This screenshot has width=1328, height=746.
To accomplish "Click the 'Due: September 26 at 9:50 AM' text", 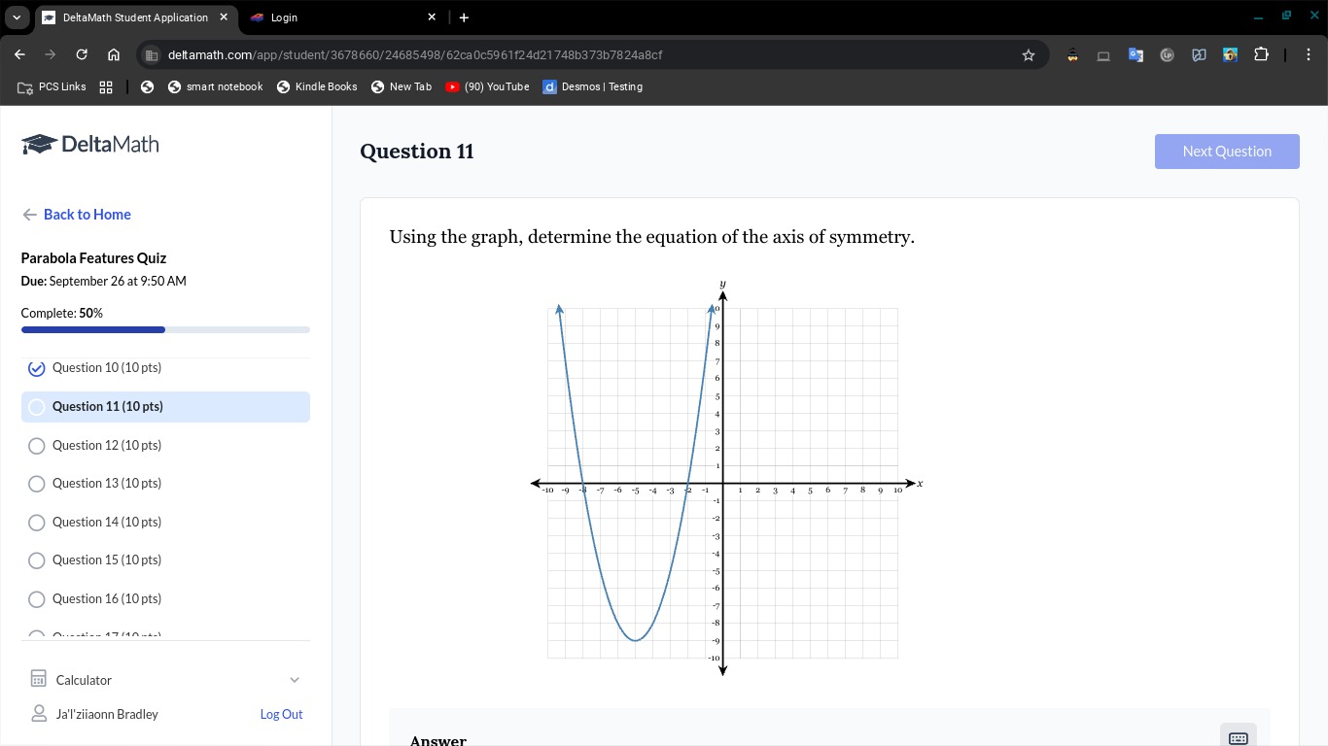I will [x=103, y=281].
